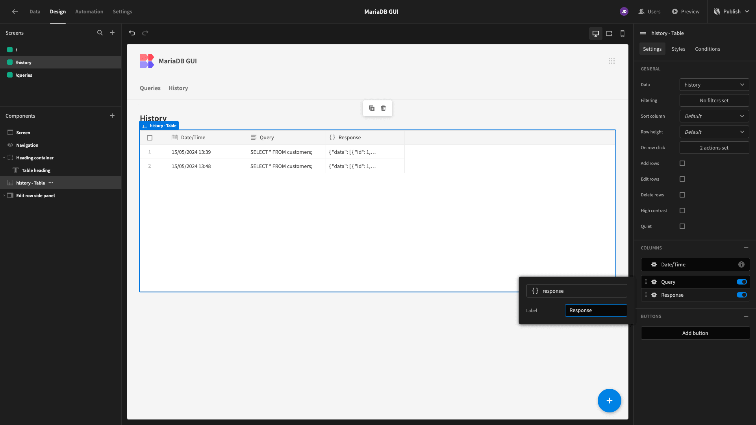Click the Add button in Buttons section

point(695,333)
